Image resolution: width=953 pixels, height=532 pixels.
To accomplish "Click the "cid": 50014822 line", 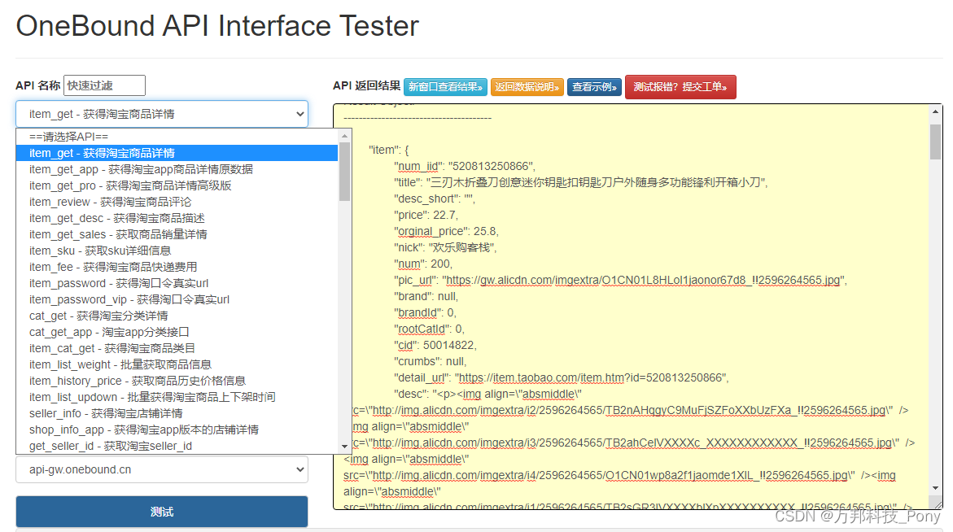I will [435, 346].
